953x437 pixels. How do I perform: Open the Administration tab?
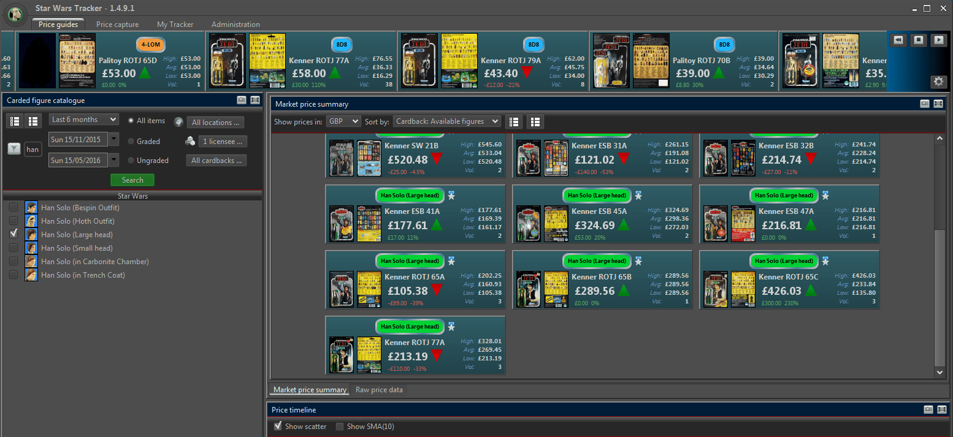(x=235, y=25)
